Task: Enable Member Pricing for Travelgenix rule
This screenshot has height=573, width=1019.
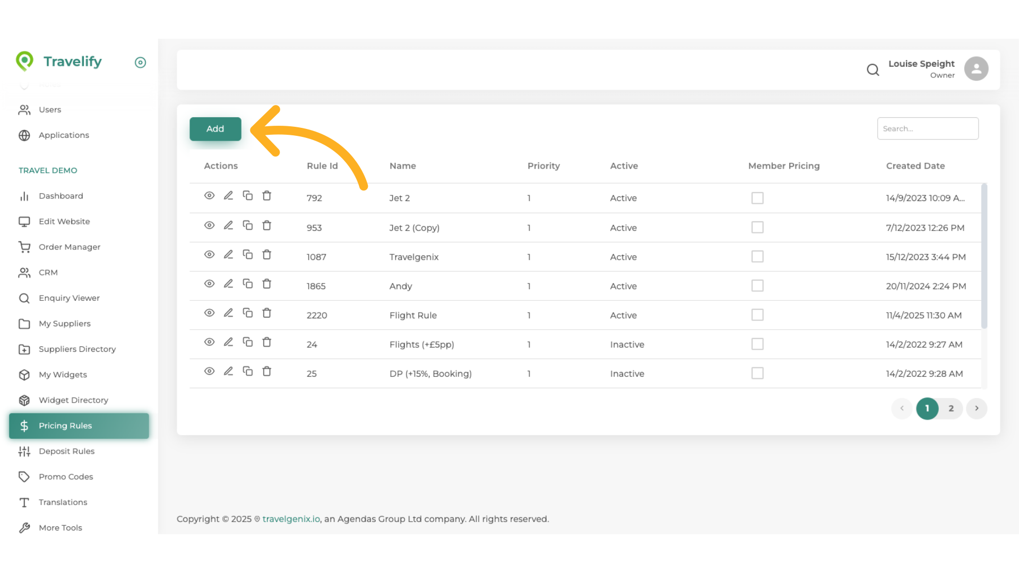Action: point(757,257)
